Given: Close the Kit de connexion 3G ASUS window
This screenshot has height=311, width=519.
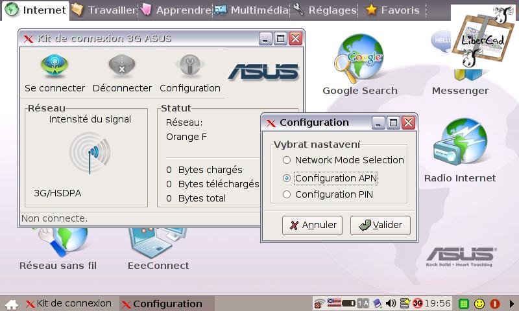Looking at the screenshot, I should click(296, 39).
